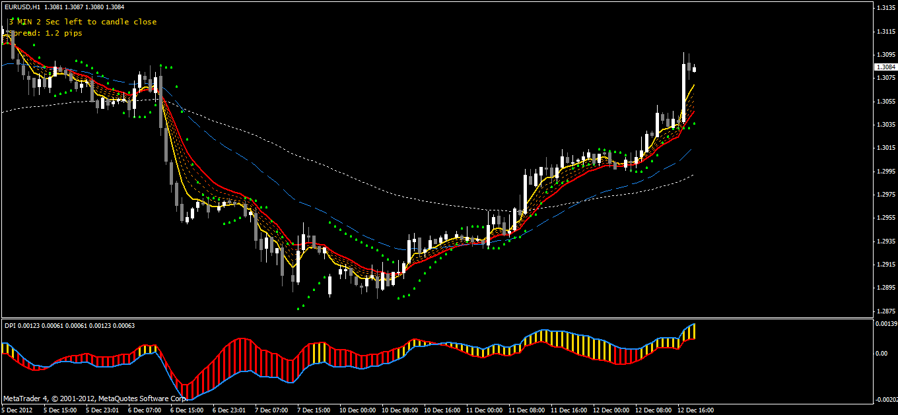
Task: Click time axis label '10 Dec 16:00'
Action: [x=442, y=410]
